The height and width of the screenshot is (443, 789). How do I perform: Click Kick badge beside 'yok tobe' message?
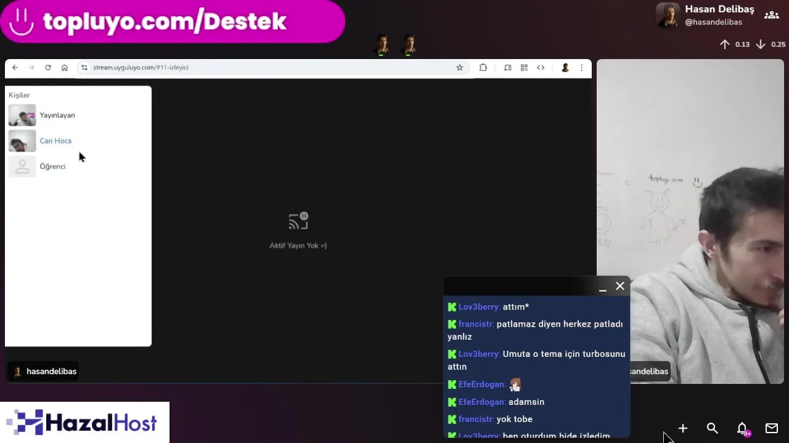(452, 419)
